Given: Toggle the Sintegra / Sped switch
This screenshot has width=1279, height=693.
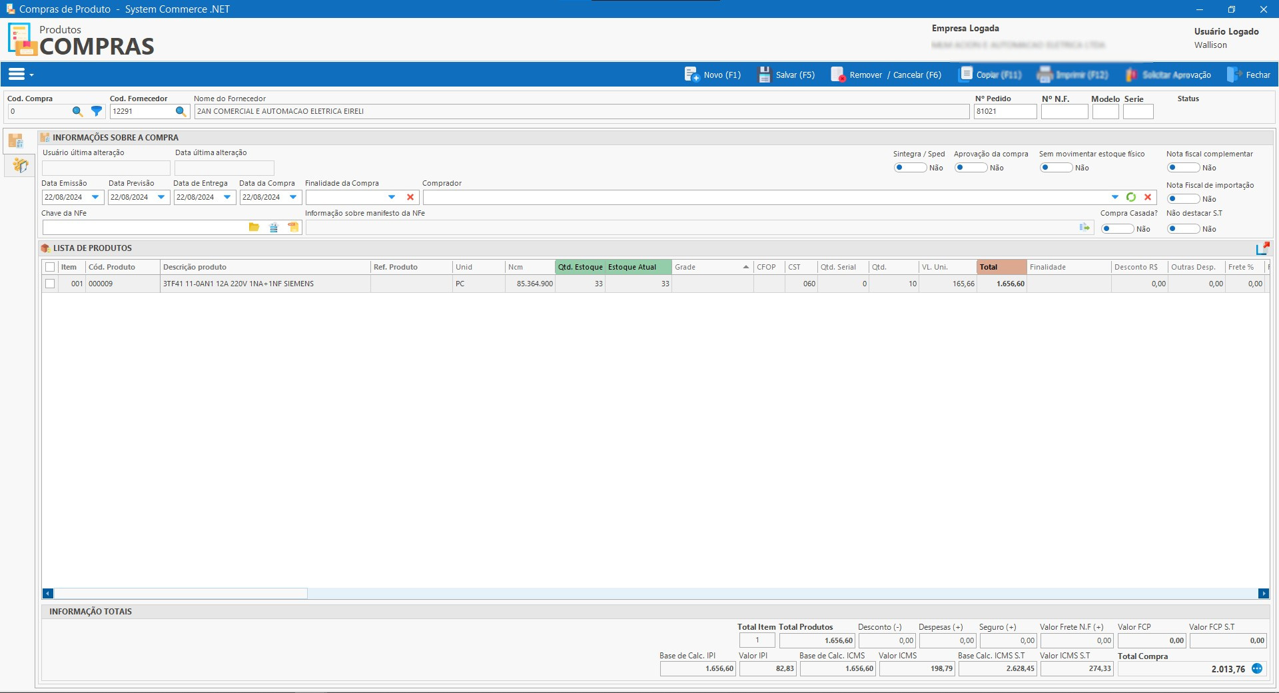Looking at the screenshot, I should tap(909, 168).
